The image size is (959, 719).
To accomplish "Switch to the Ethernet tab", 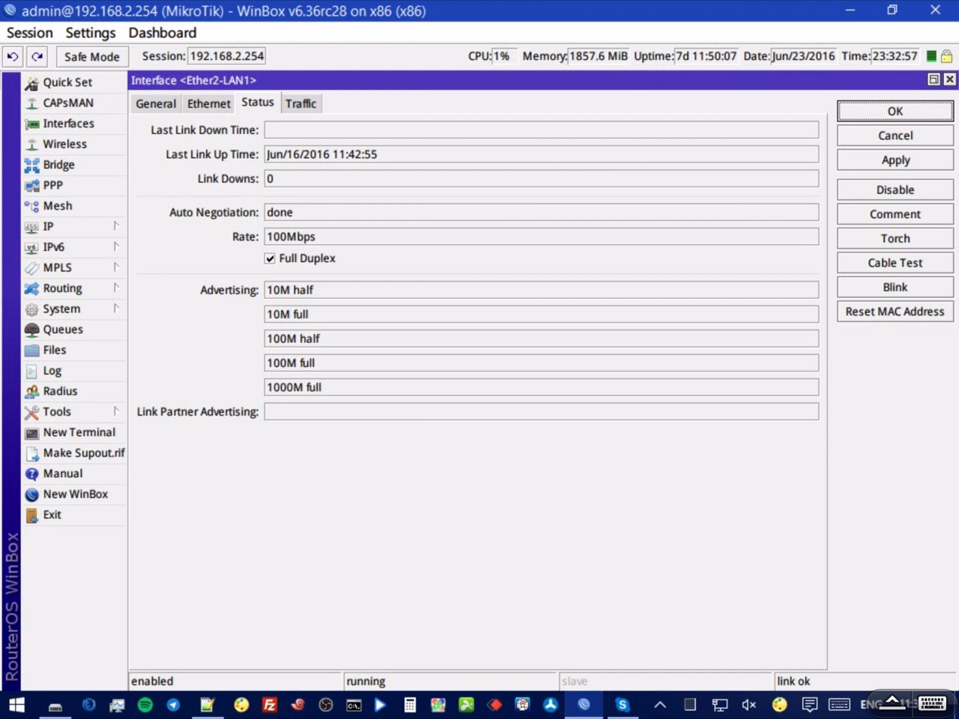I will pos(209,103).
